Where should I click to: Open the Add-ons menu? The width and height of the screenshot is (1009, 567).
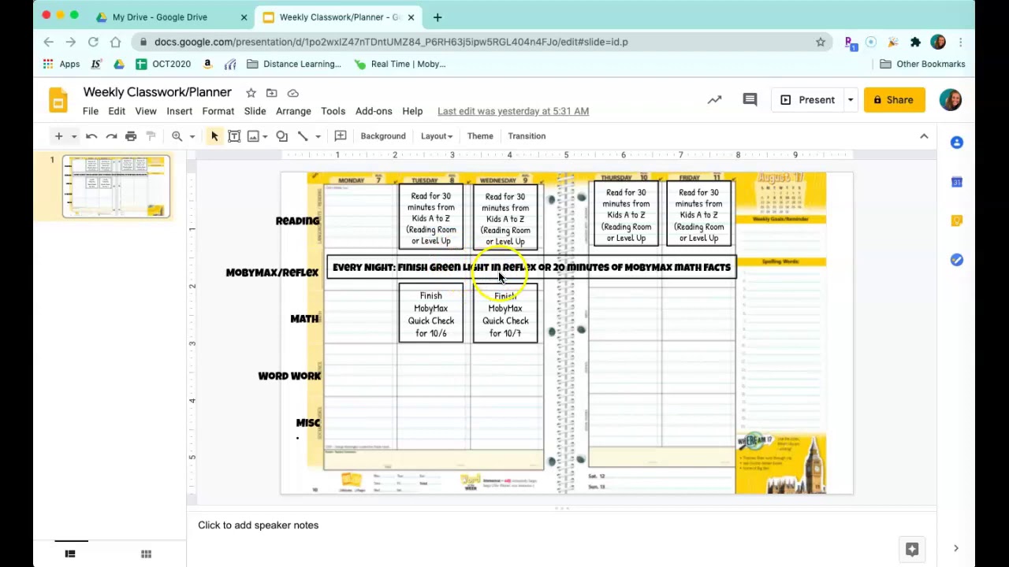pyautogui.click(x=374, y=111)
